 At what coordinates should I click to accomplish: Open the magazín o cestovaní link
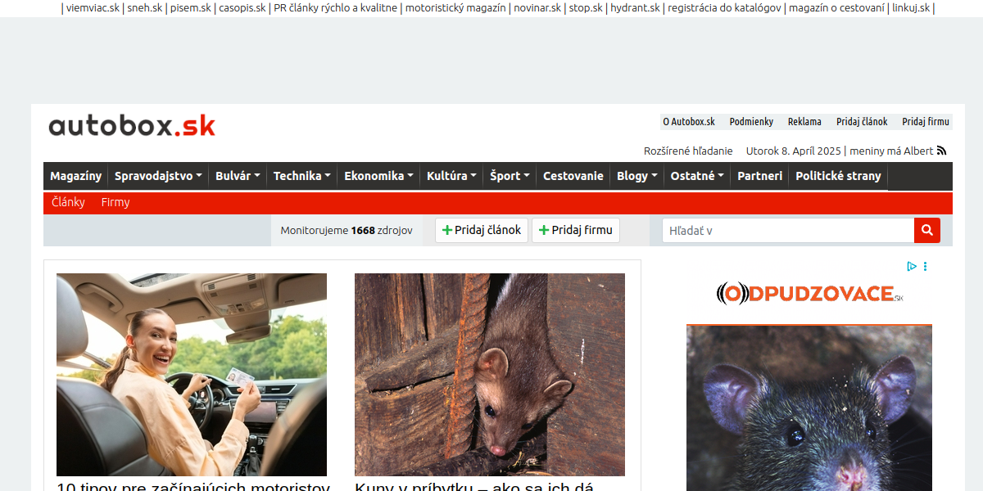tap(836, 8)
